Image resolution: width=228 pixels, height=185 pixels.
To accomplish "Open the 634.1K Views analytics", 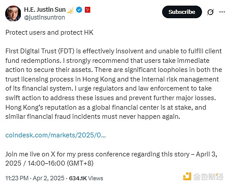I will (x=86, y=179).
